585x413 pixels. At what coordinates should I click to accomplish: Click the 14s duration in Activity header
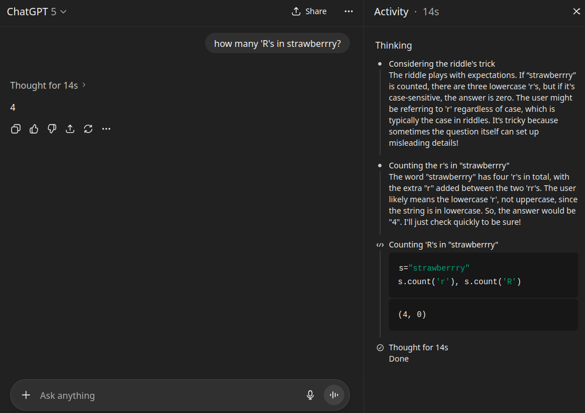tap(431, 11)
